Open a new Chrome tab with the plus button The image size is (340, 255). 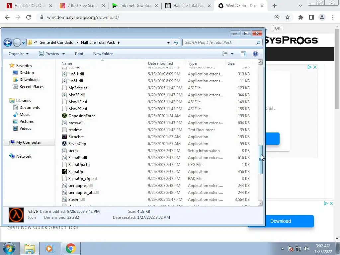(x=275, y=6)
